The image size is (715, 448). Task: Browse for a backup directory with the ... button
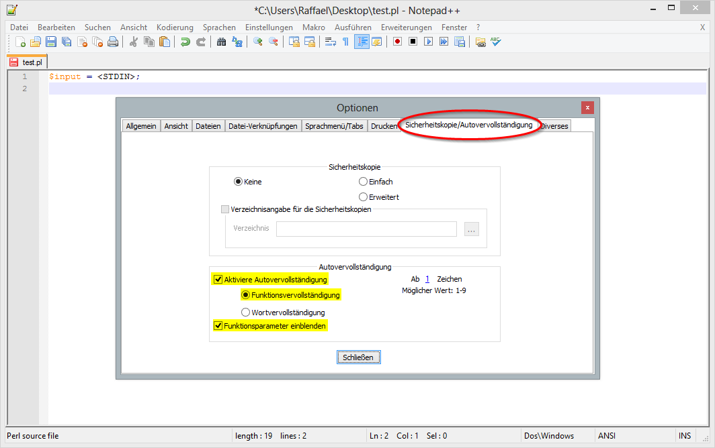(x=471, y=229)
